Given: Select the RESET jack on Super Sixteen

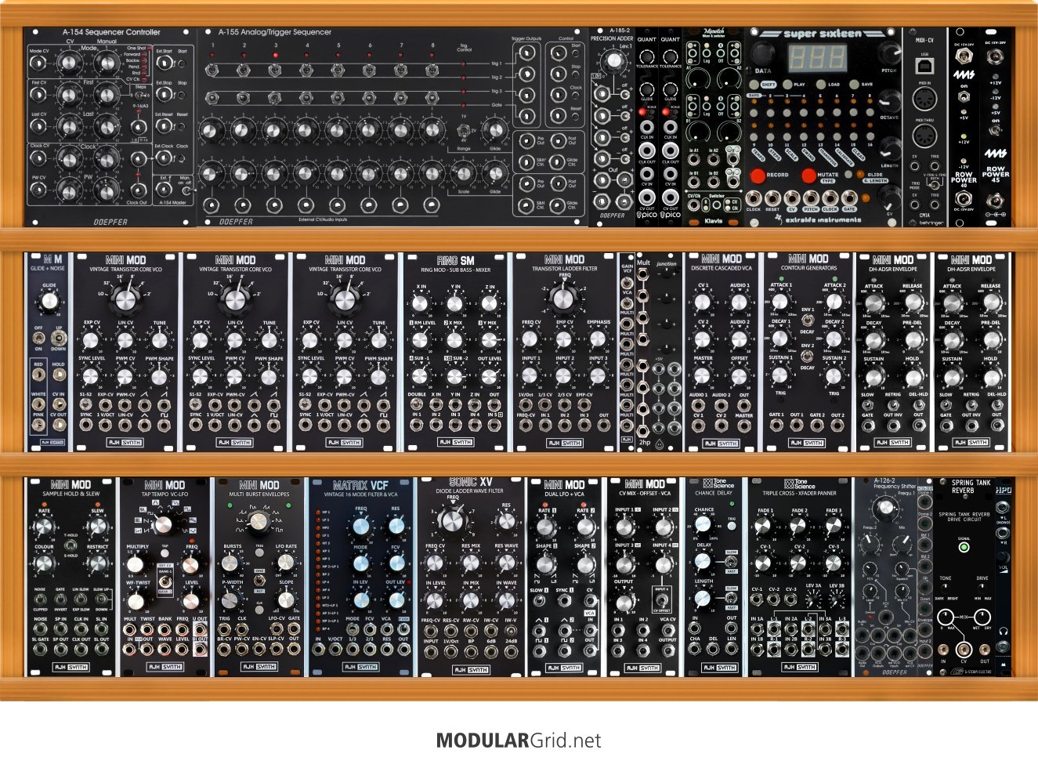Looking at the screenshot, I should (x=773, y=198).
